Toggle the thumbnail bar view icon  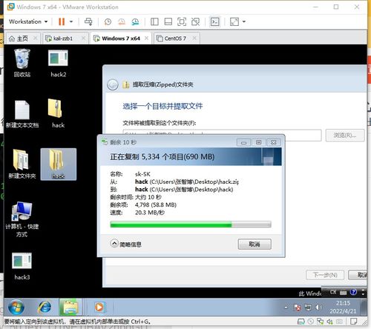pos(168,21)
